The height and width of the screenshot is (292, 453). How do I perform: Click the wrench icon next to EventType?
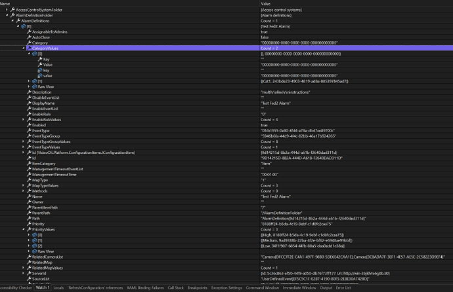click(x=30, y=130)
